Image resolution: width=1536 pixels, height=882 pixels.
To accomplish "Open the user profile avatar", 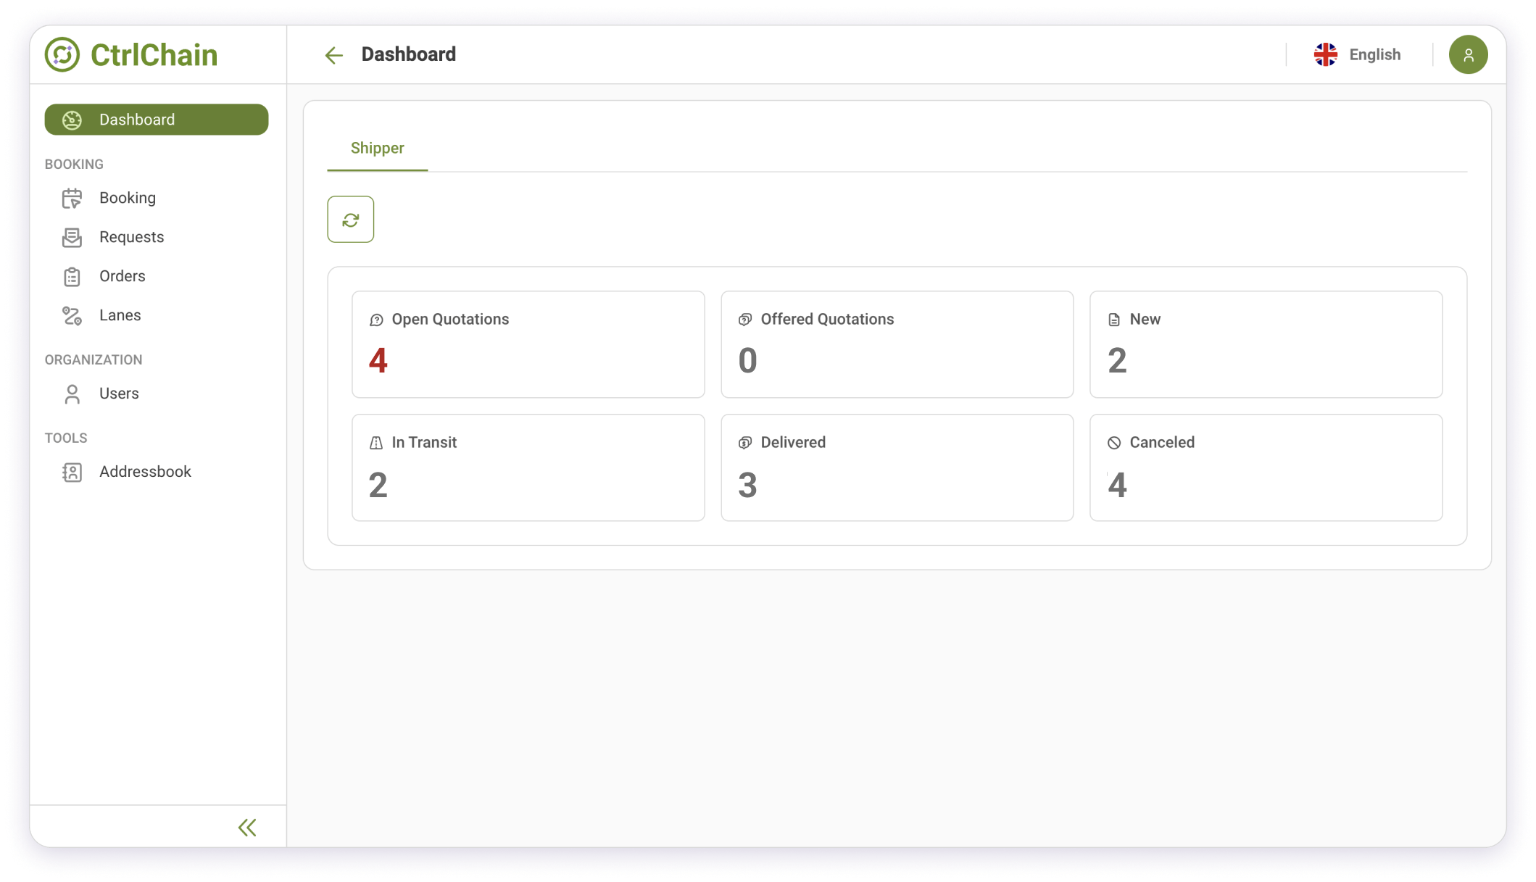I will pos(1468,54).
